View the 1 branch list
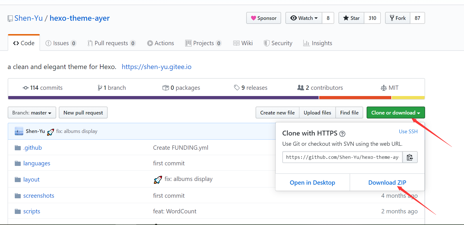This screenshot has width=464, height=225. (112, 88)
